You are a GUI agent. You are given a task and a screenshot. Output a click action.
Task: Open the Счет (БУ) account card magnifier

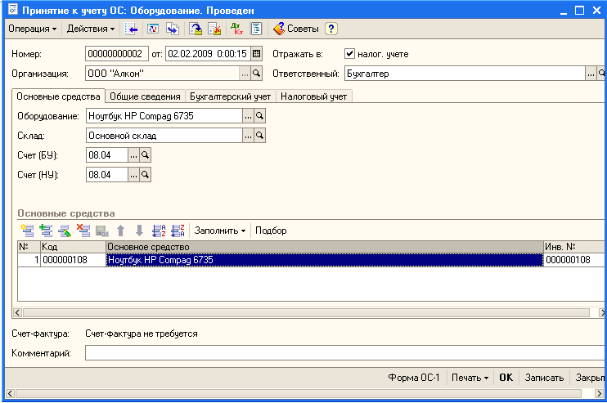tap(145, 155)
